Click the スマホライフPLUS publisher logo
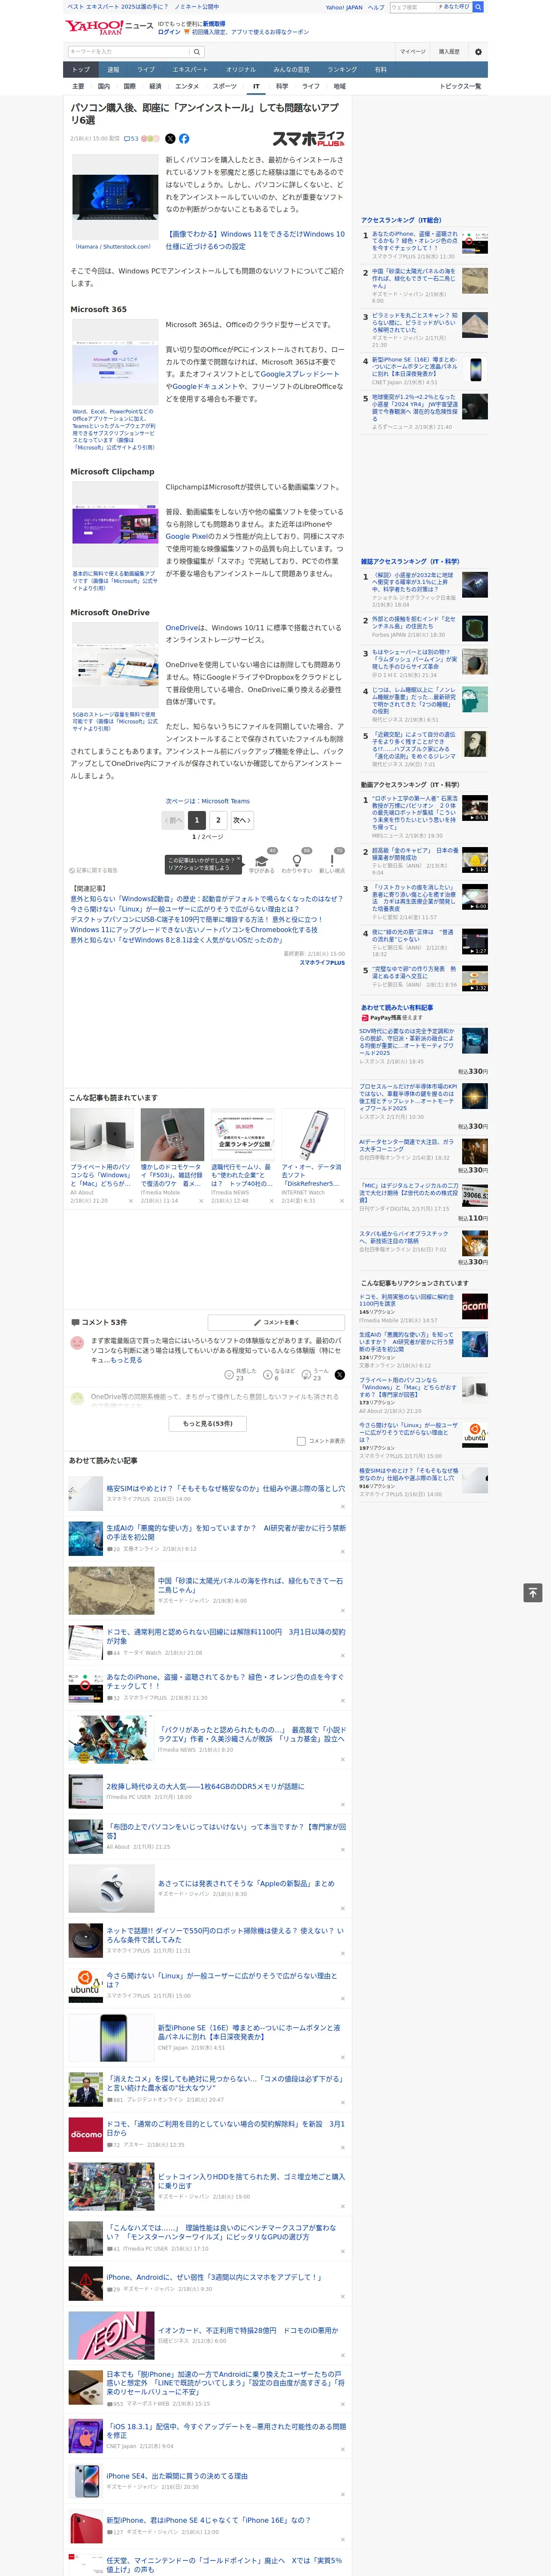Screen dimensions: 551x2576 (308, 139)
